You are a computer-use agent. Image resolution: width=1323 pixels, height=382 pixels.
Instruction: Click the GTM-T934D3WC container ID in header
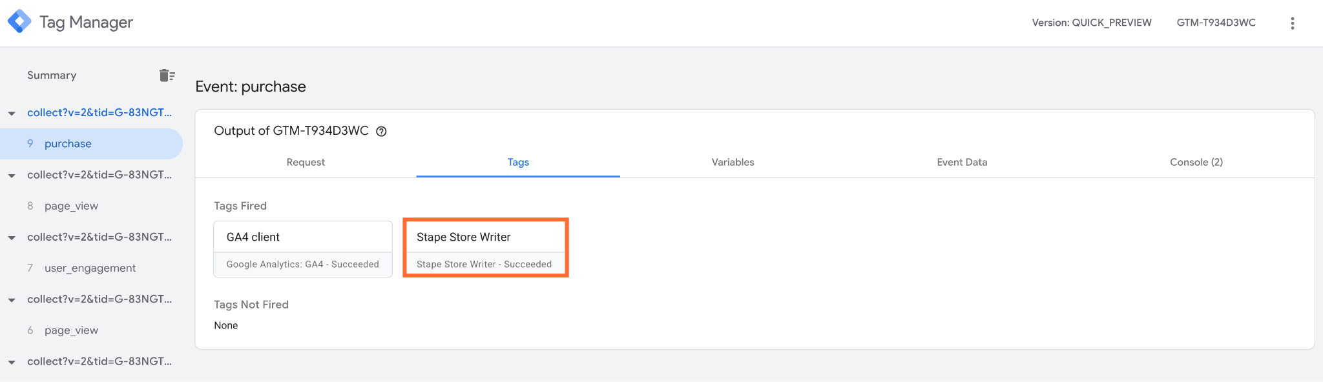(1216, 23)
